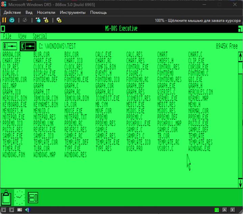Open the Инструменты menu
The height and width of the screenshot is (214, 243).
[x=73, y=12]
